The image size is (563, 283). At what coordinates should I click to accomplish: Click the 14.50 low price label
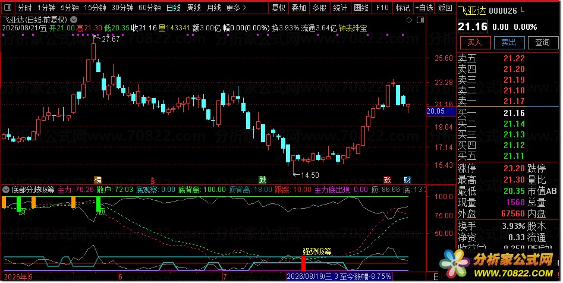[x=310, y=175]
